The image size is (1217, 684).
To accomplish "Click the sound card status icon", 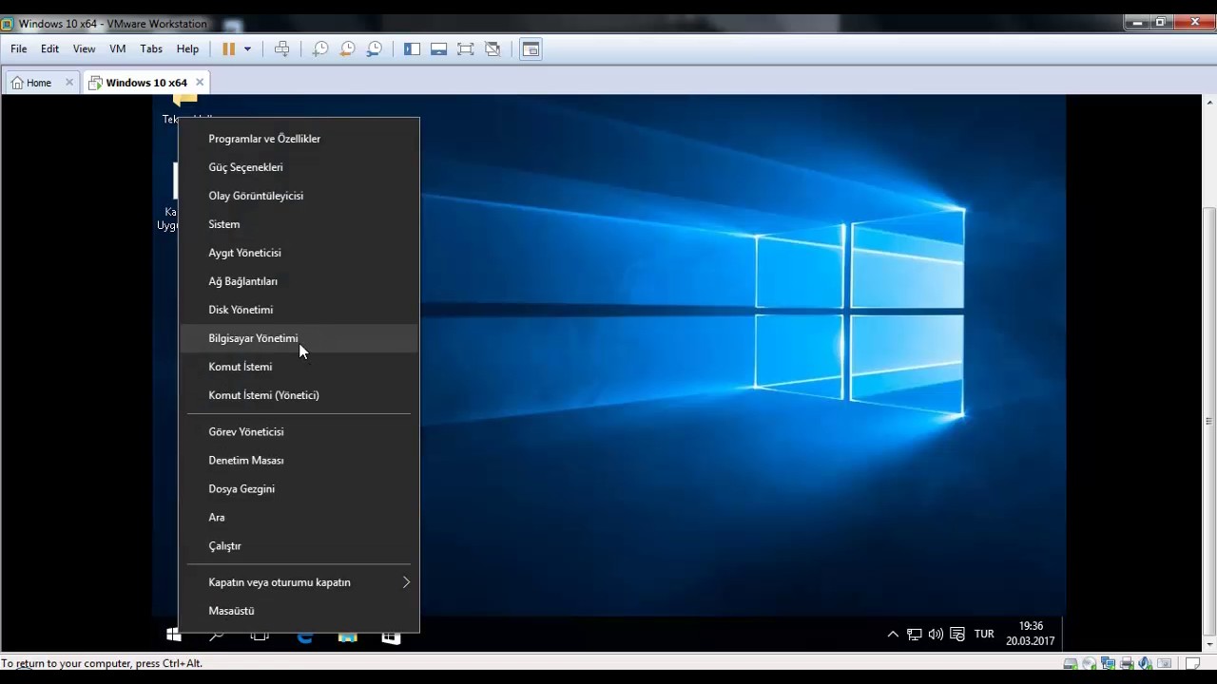I will pyautogui.click(x=1146, y=663).
